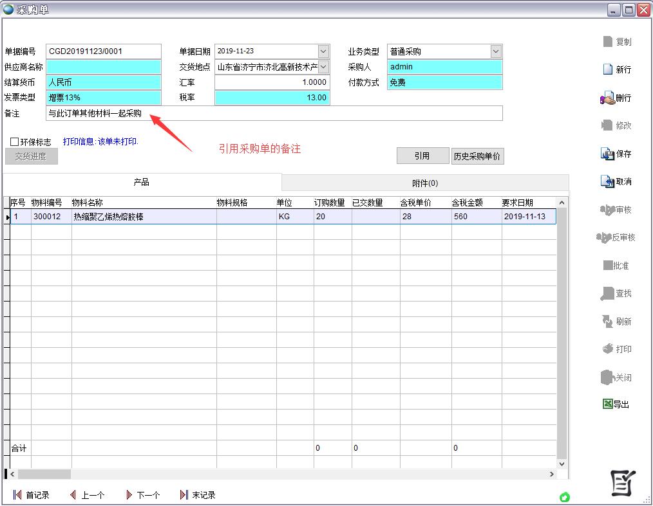Image resolution: width=653 pixels, height=506 pixels.
Task: Cancel editing with the 取消 icon
Action: tap(608, 182)
